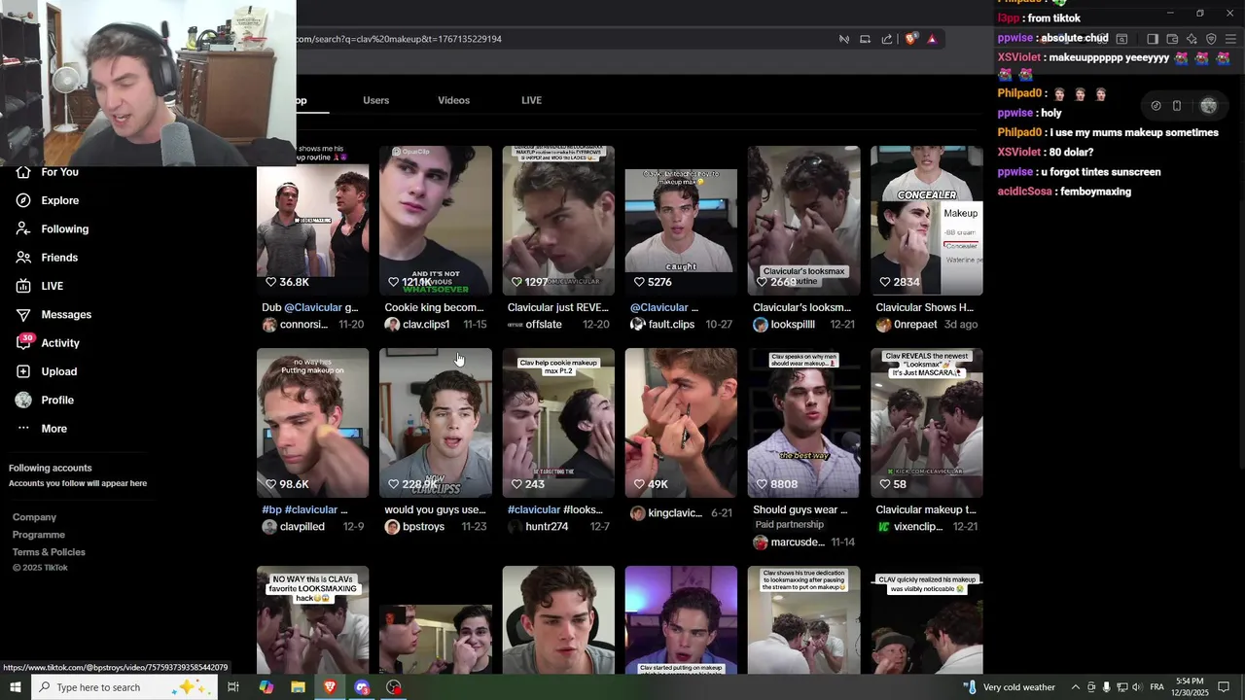Viewport: 1245px width, 700px height.
Task: Click the Brave Rewards triangle icon
Action: [932, 39]
